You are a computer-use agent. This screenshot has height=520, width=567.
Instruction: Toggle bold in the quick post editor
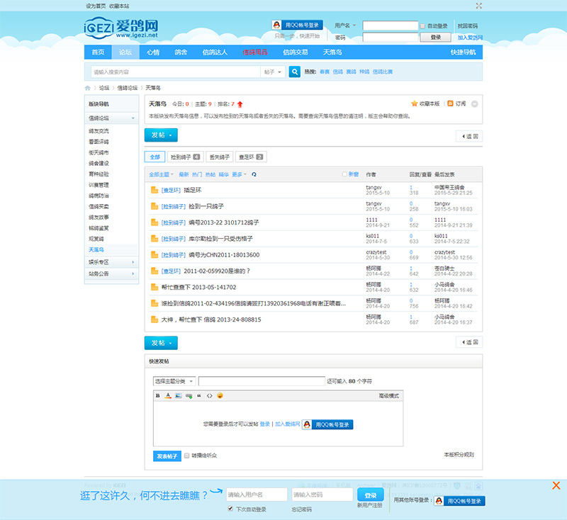tap(157, 396)
